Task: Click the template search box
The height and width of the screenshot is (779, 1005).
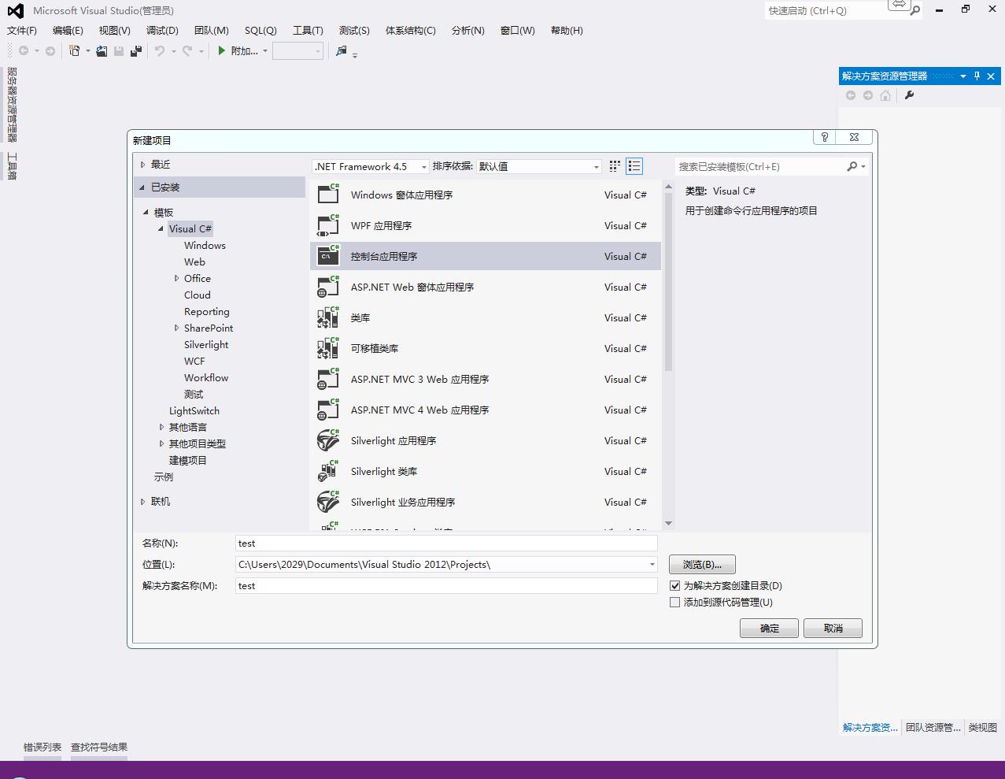Action: point(760,166)
